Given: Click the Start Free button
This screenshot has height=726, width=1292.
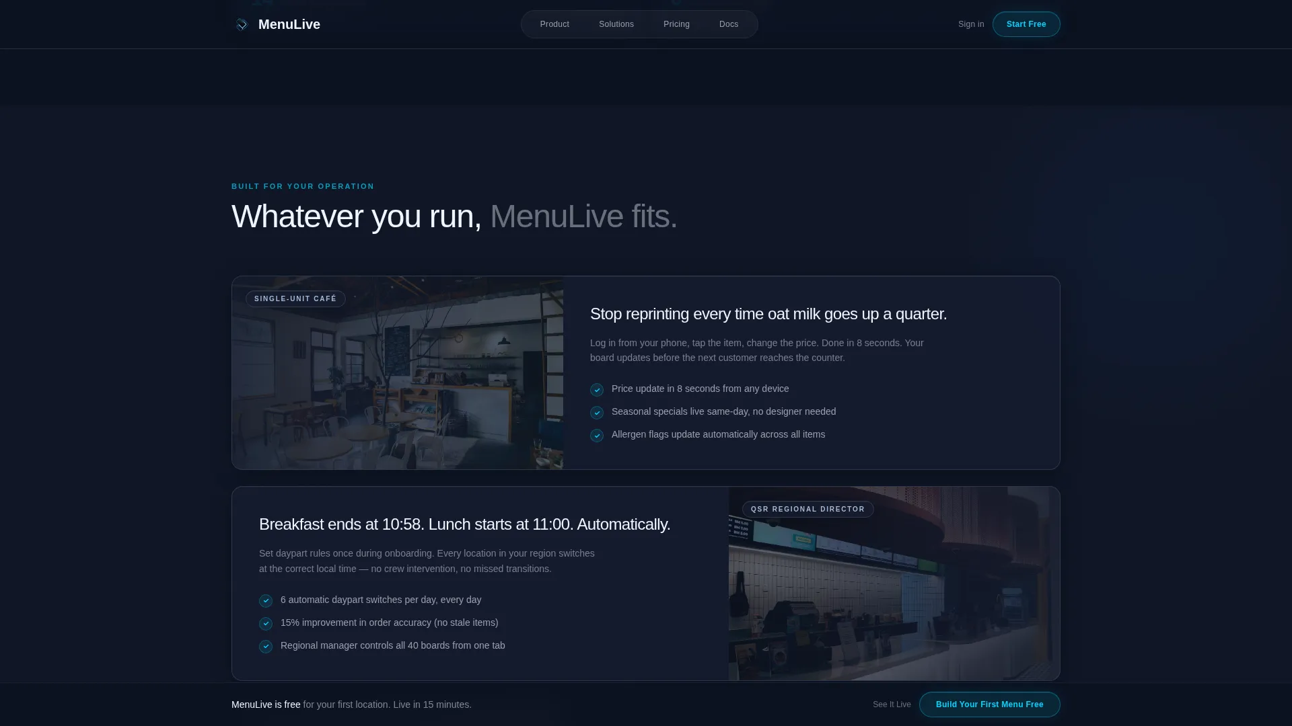Looking at the screenshot, I should click(x=1026, y=24).
